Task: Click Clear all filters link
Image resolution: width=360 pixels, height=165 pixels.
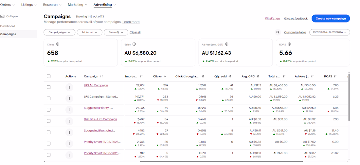Action: tap(135, 33)
